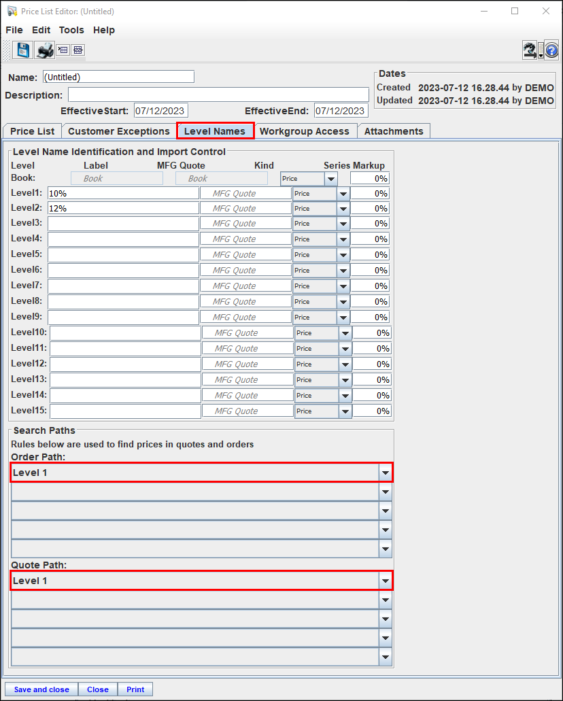
Task: Open the File menu
Action: coord(14,30)
